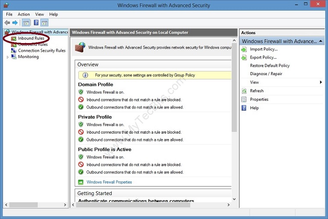Image resolution: width=328 pixels, height=219 pixels.
Task: Click the Help question mark icon in Actions
Action: [244, 108]
